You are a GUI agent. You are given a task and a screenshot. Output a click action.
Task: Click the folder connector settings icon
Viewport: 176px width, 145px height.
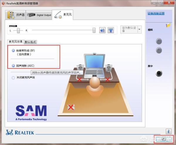(168, 25)
